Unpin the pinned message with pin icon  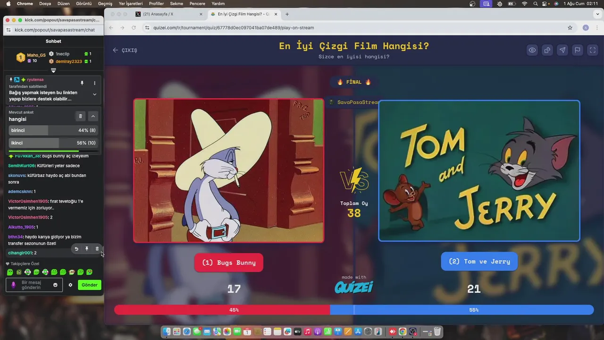(82, 83)
